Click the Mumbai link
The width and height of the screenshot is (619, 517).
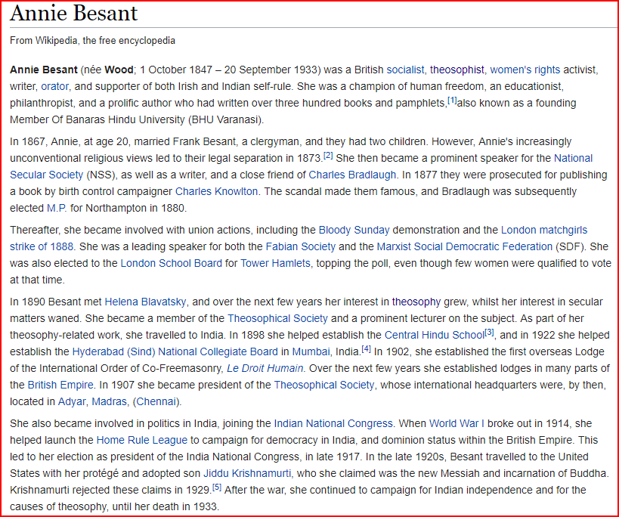(x=311, y=351)
